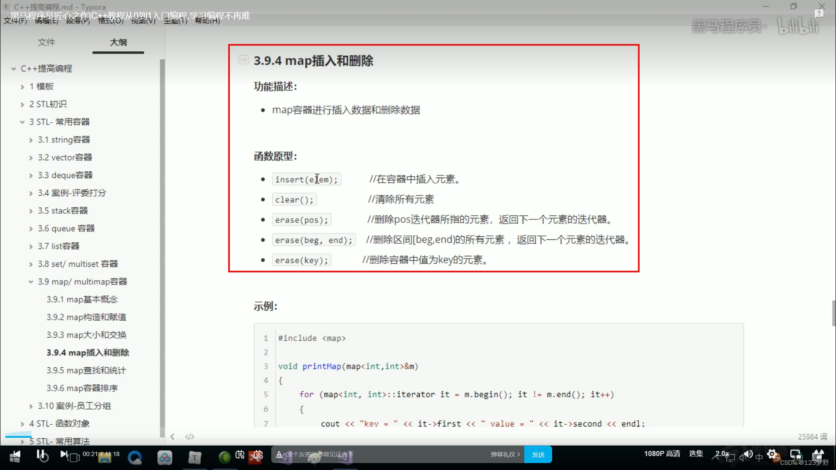Image resolution: width=836 pixels, height=470 pixels.
Task: Toggle source code mode with the </> icon
Action: pyautogui.click(x=189, y=436)
